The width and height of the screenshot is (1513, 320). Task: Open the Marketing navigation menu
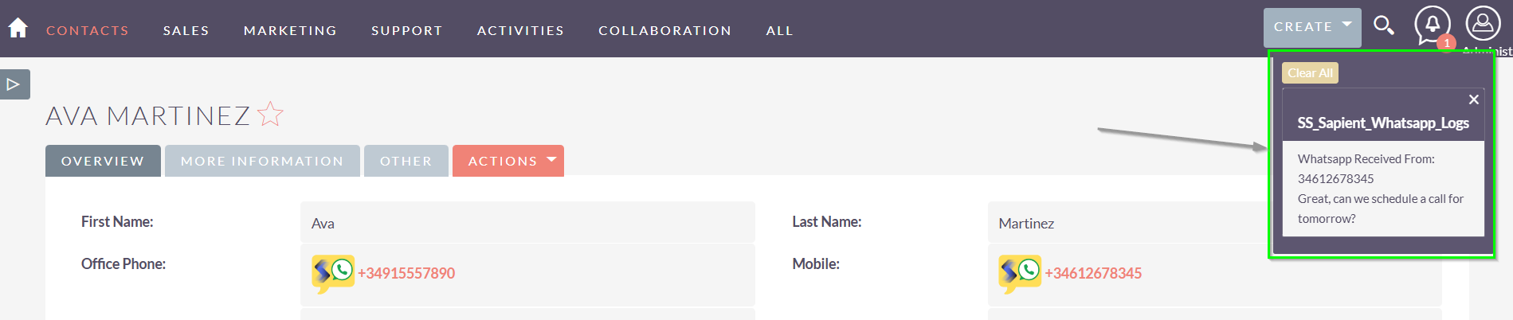pyautogui.click(x=290, y=30)
